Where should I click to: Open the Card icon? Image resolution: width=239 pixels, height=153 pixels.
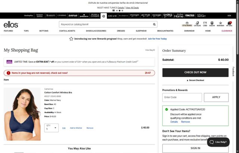pyautogui.click(x=205, y=24)
